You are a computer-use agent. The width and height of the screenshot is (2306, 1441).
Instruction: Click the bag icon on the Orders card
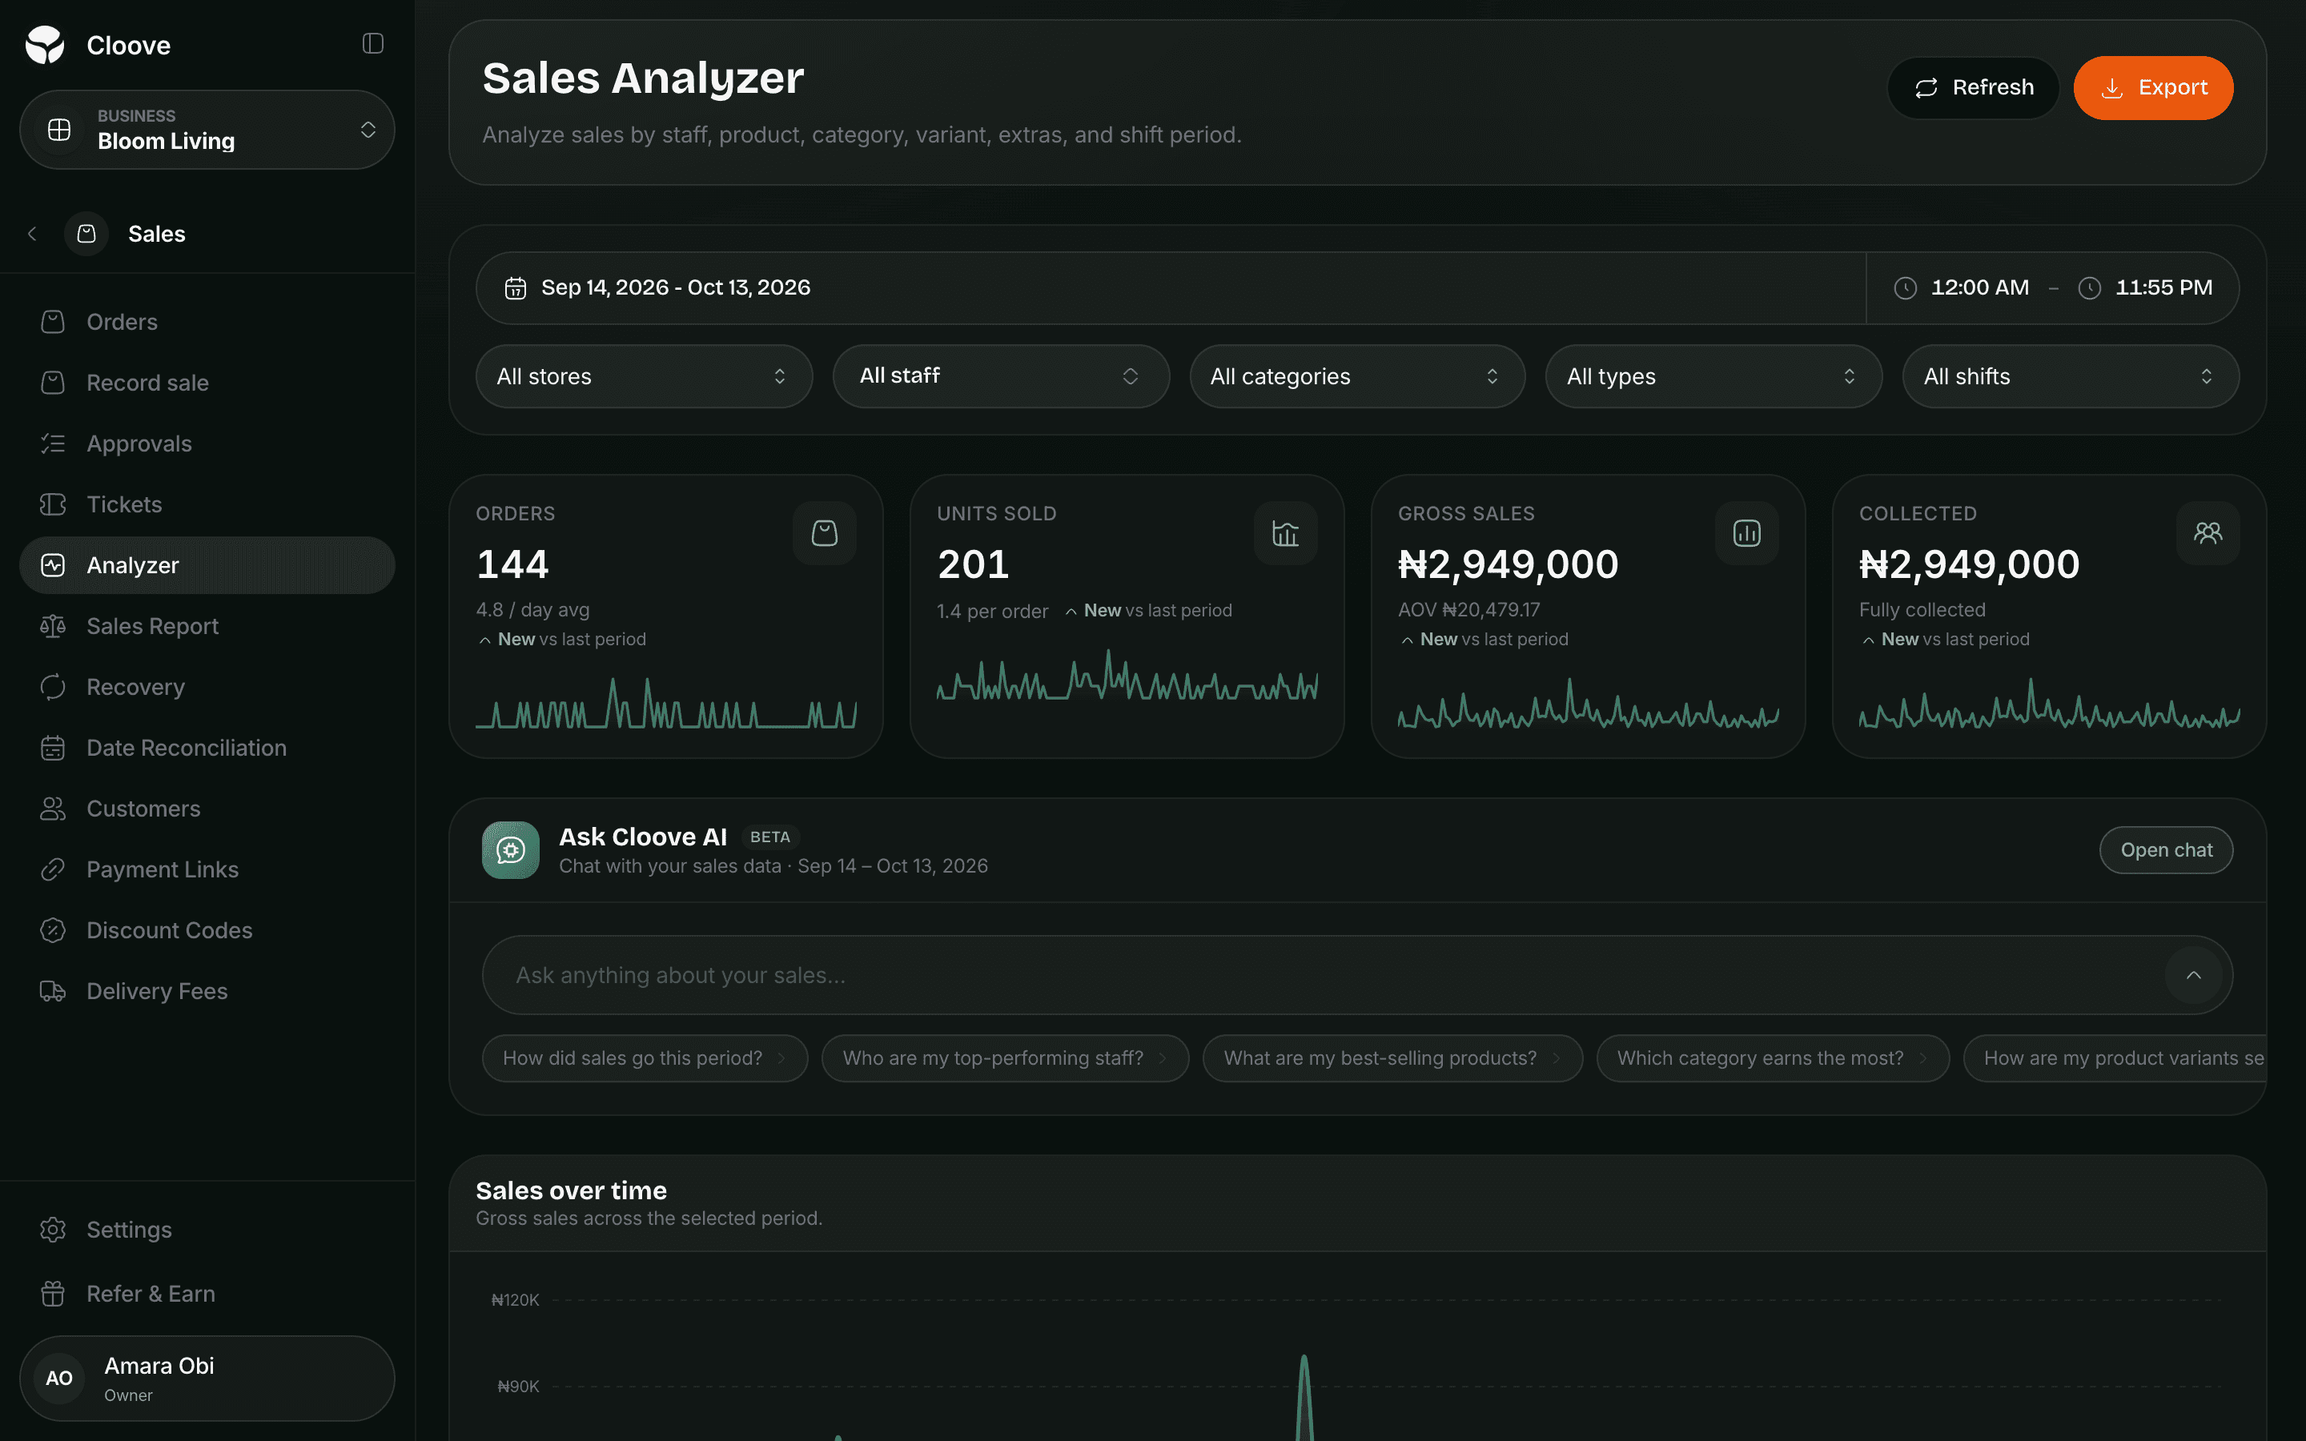pos(824,534)
